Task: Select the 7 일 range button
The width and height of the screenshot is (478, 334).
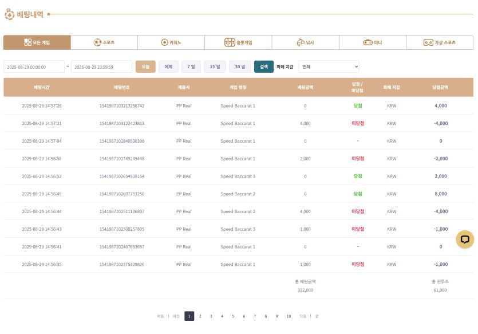Action: [x=191, y=67]
